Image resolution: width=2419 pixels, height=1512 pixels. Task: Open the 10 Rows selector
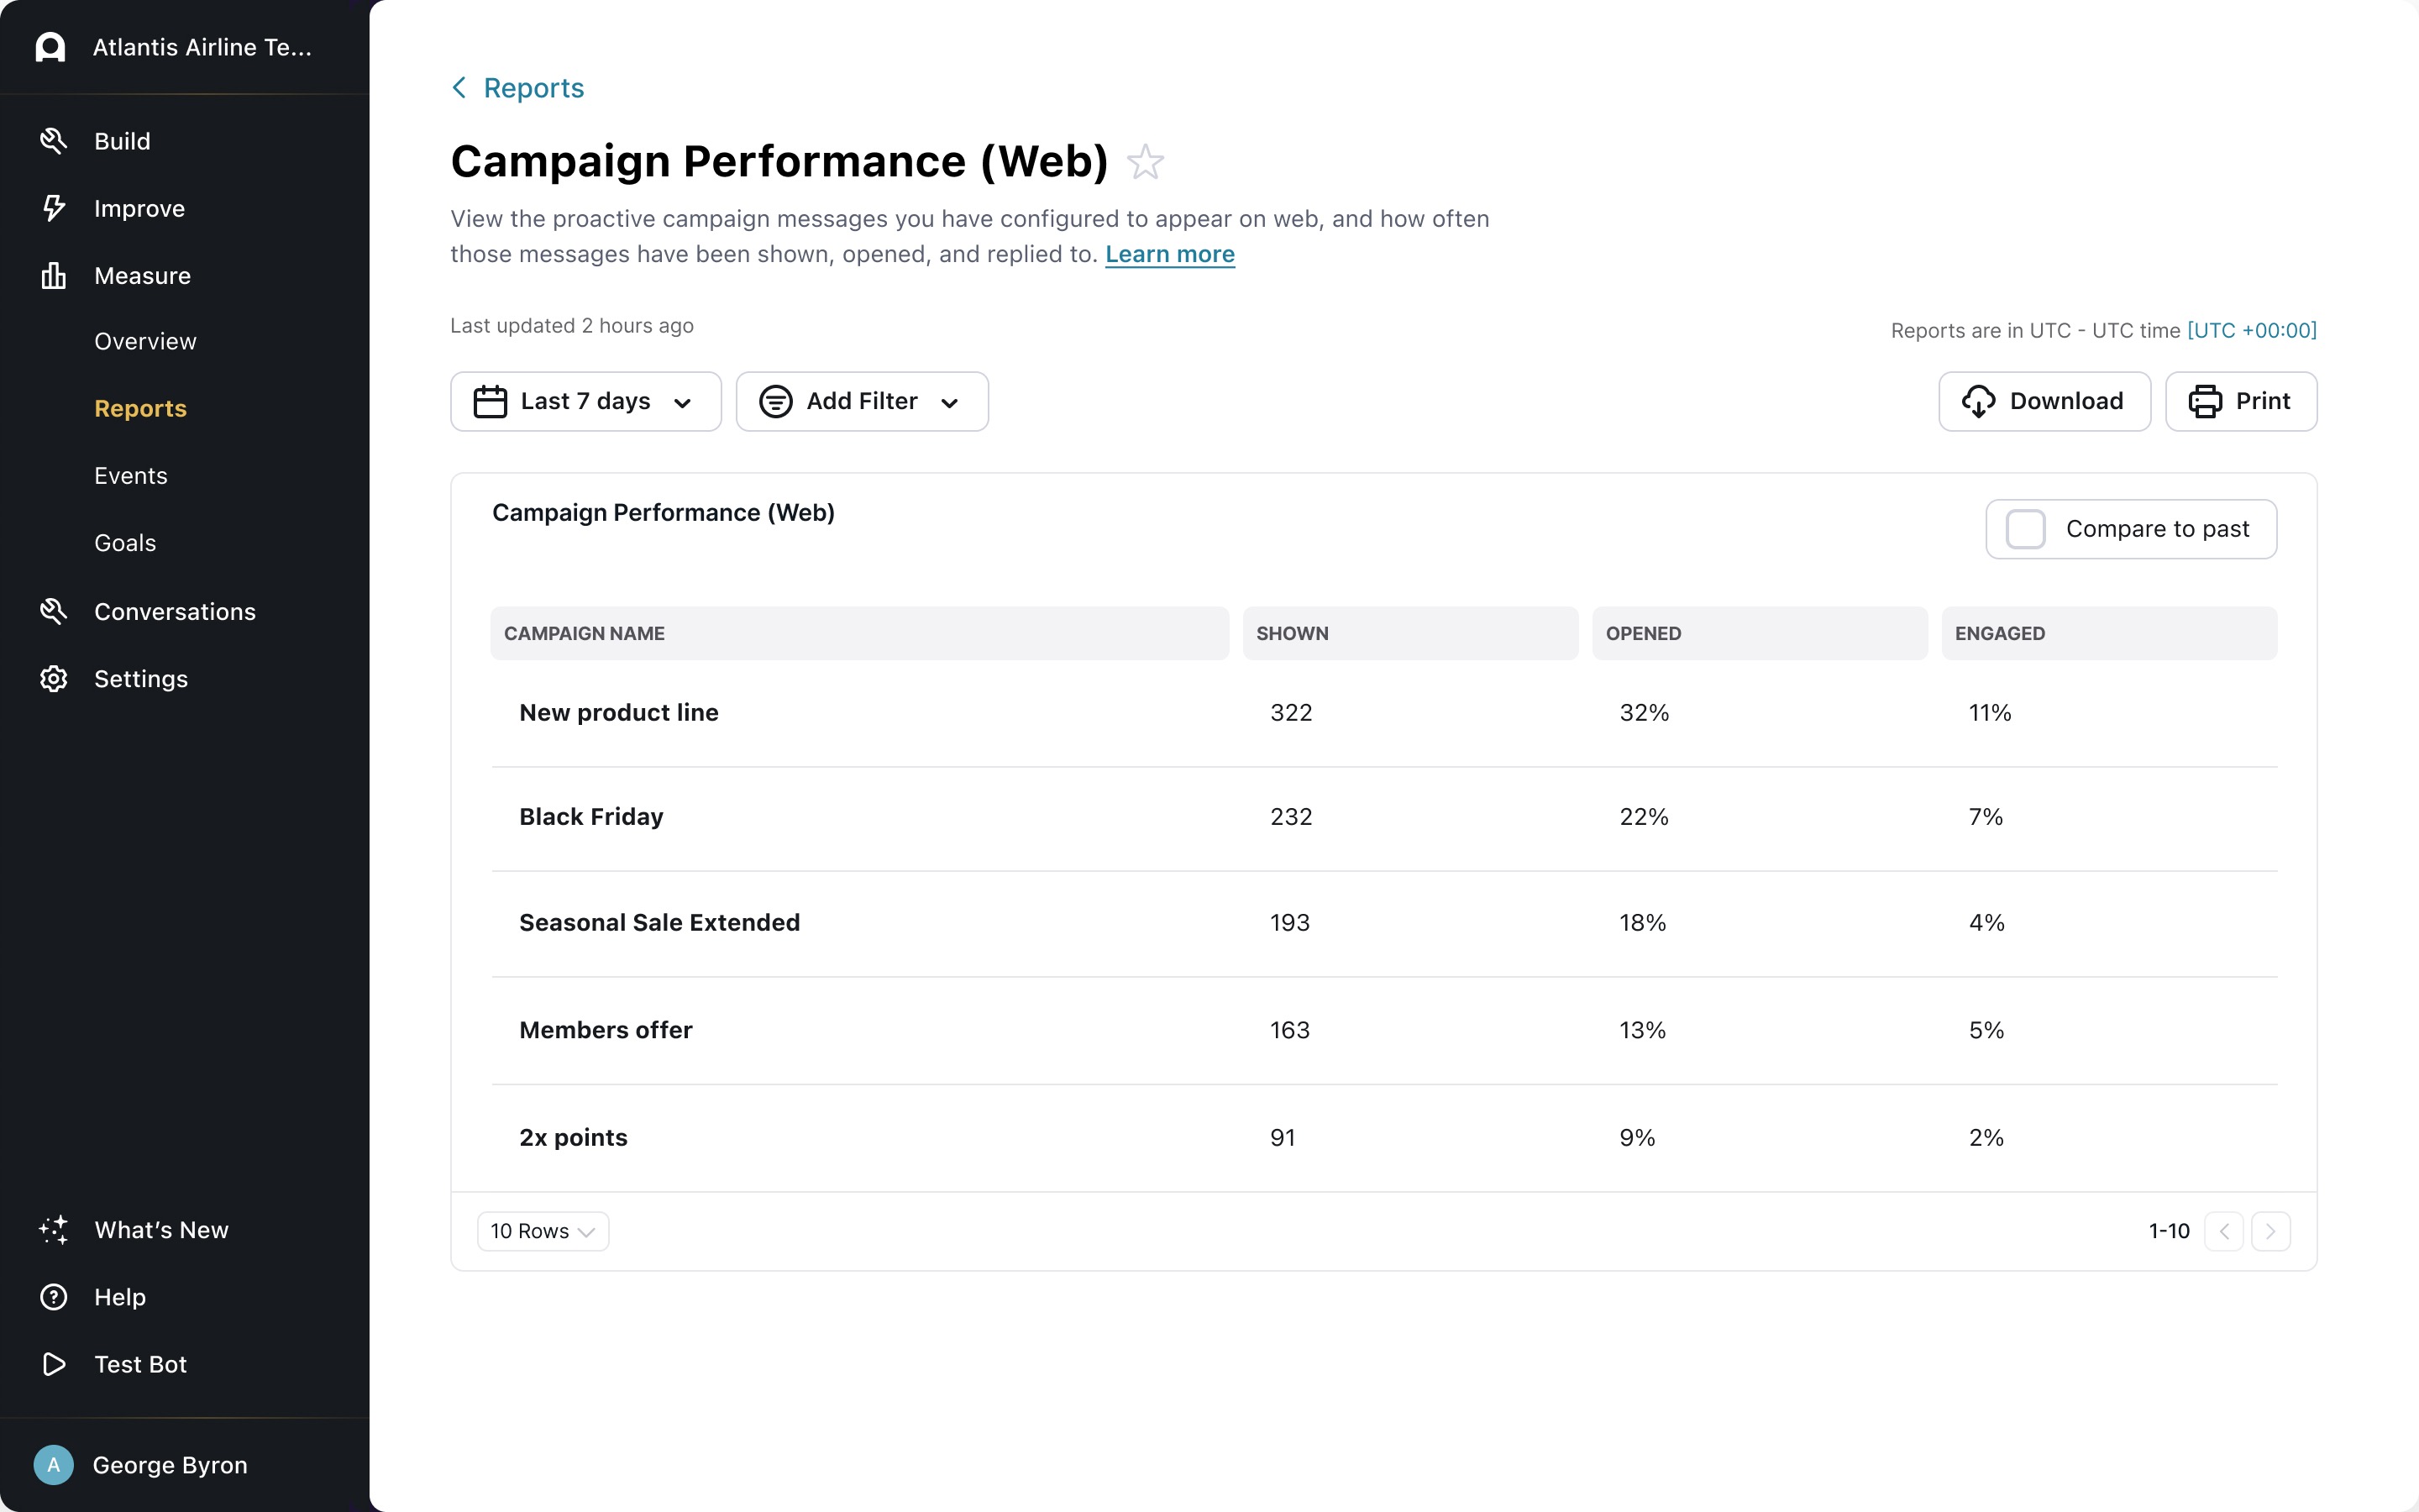(543, 1231)
